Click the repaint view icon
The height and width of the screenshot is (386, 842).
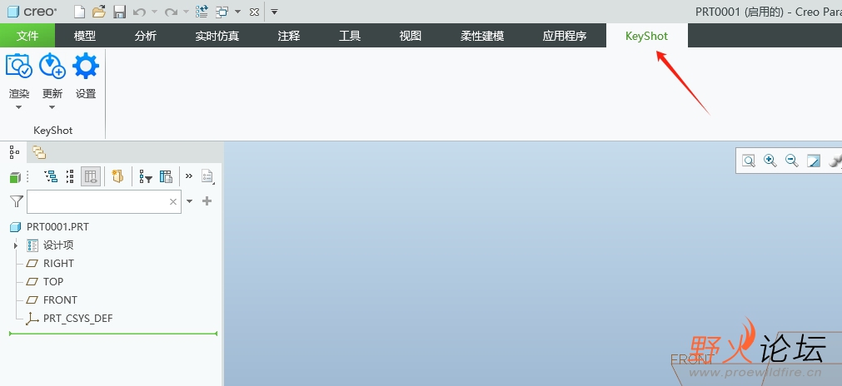(814, 161)
